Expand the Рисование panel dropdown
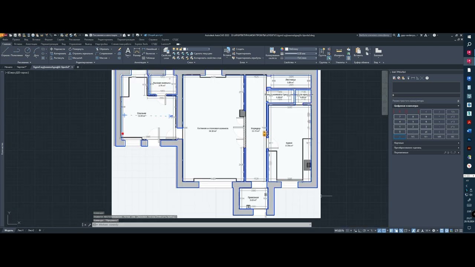Screen dimensions: 475x267 pyautogui.click(x=25, y=62)
